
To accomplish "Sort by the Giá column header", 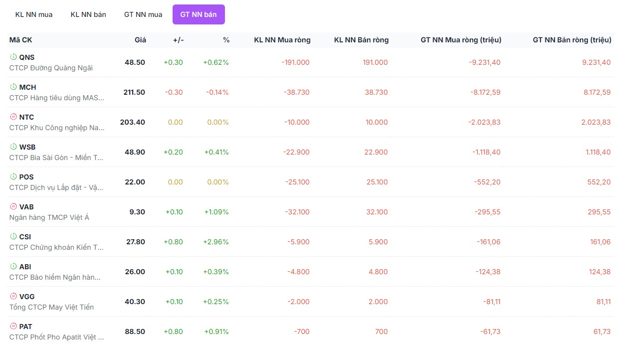I will click(x=140, y=40).
